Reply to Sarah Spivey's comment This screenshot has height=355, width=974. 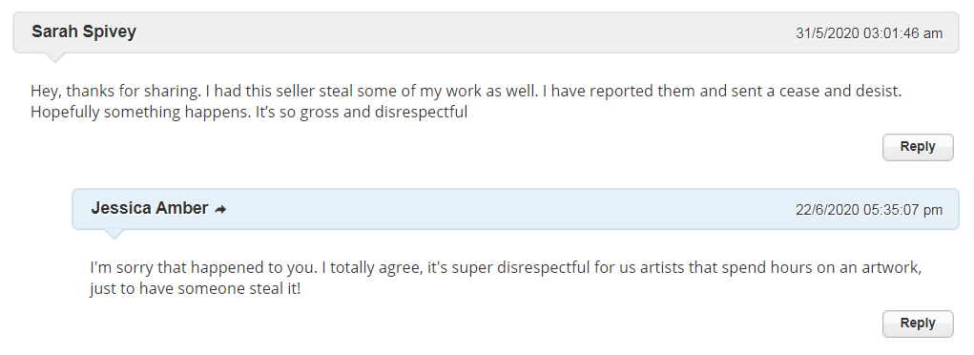point(918,147)
